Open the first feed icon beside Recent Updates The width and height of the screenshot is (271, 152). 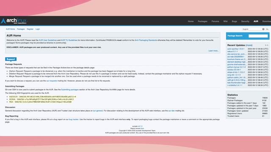click(266, 45)
